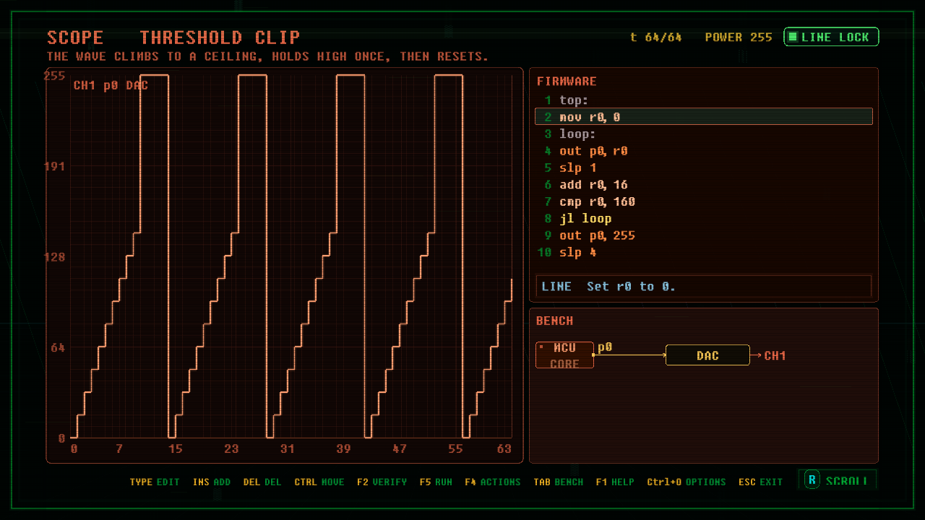Click the FIRMWARE panel title
This screenshot has width=925, height=520.
pyautogui.click(x=567, y=82)
